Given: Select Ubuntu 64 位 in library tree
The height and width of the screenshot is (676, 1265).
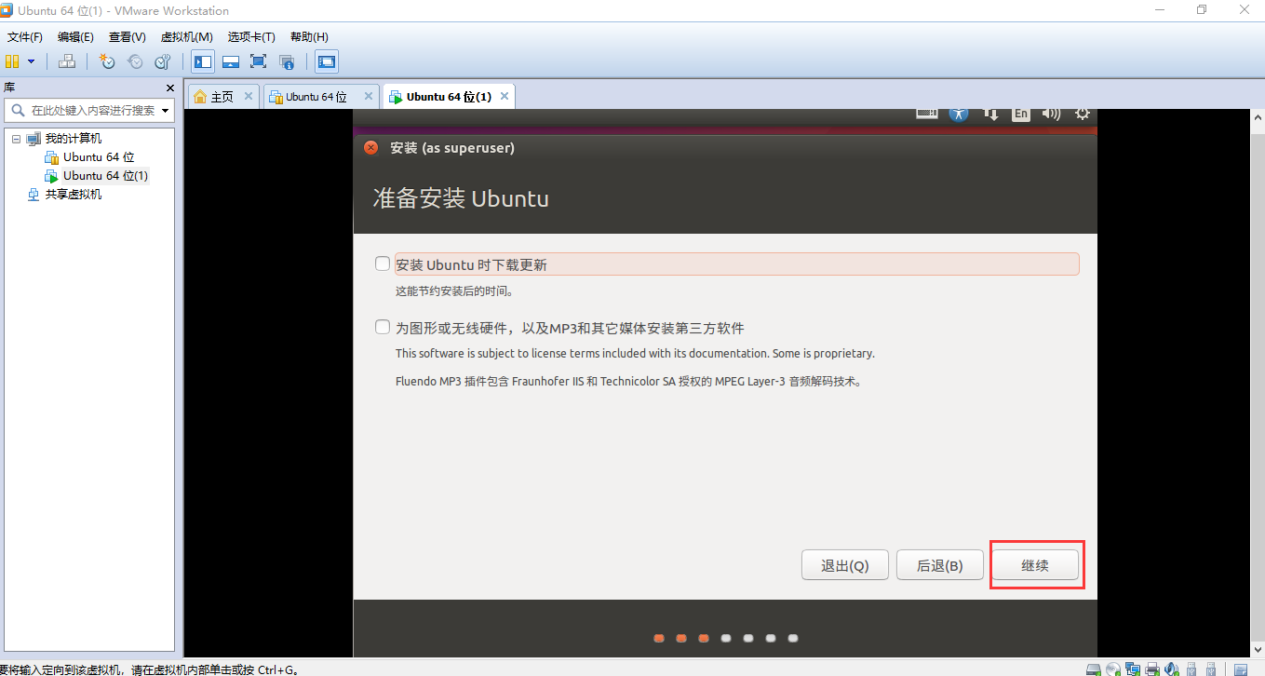Looking at the screenshot, I should tap(99, 157).
